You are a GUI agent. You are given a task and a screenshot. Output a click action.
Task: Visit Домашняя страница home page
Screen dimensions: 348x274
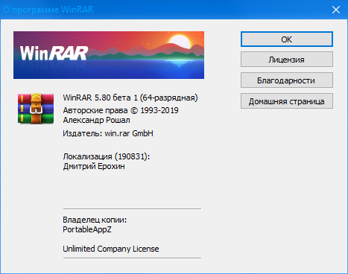pyautogui.click(x=287, y=101)
